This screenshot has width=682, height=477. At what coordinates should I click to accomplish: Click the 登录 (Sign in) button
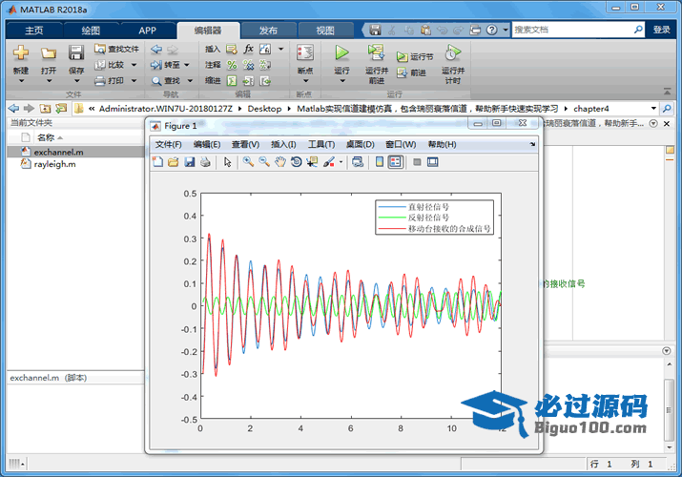(662, 30)
